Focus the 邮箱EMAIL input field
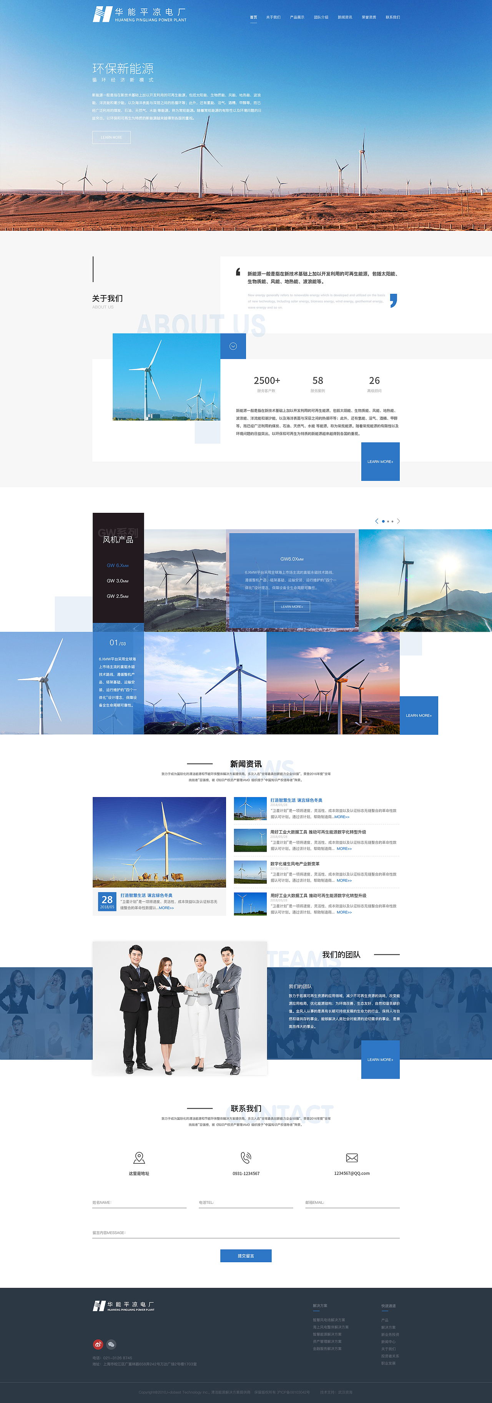 (x=353, y=1203)
